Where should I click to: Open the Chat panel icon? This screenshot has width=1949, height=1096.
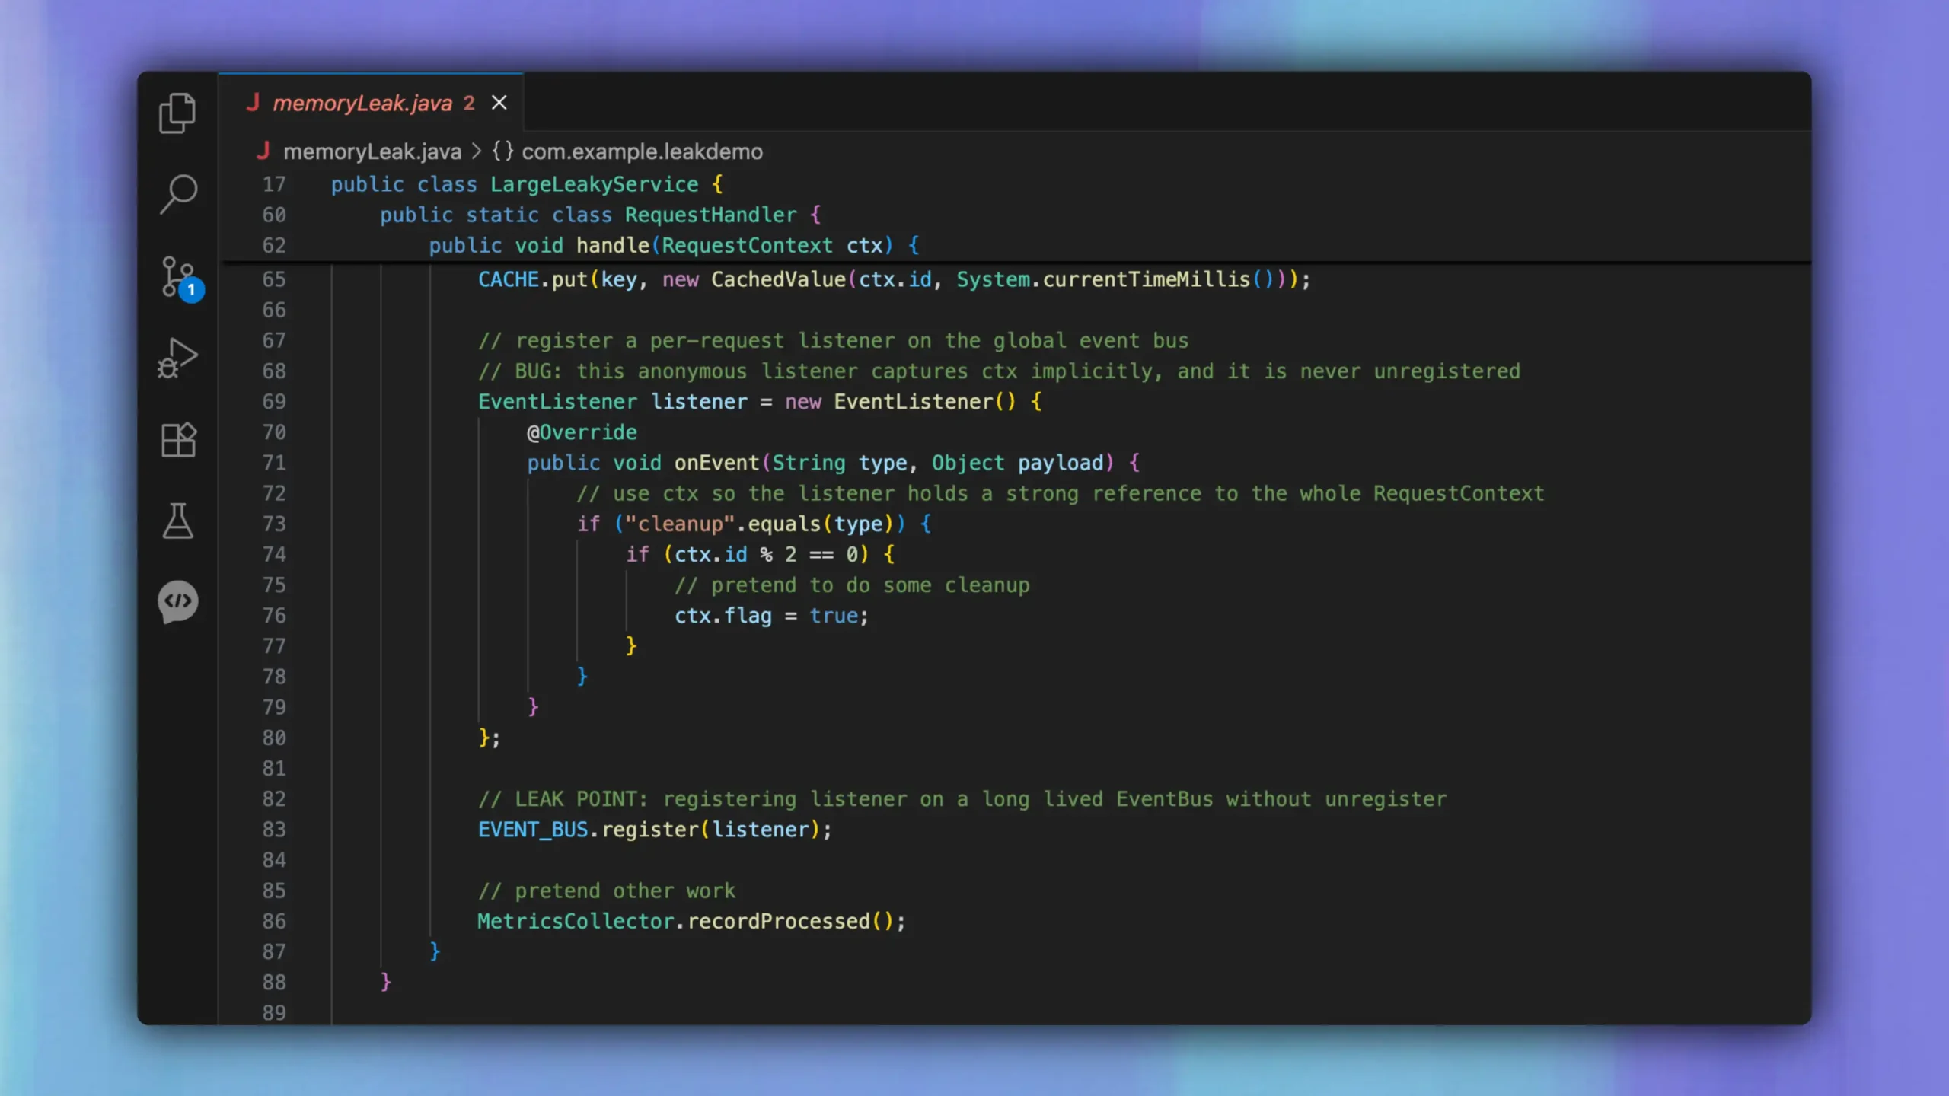pos(178,601)
